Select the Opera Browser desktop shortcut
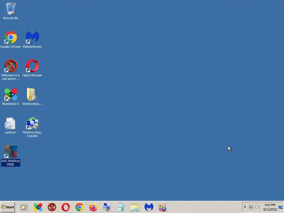This screenshot has height=213, width=284. point(32,68)
